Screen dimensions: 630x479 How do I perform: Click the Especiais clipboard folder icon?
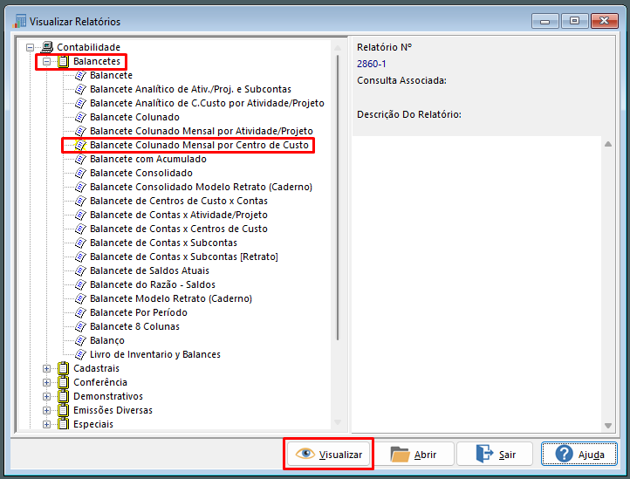pos(64,424)
